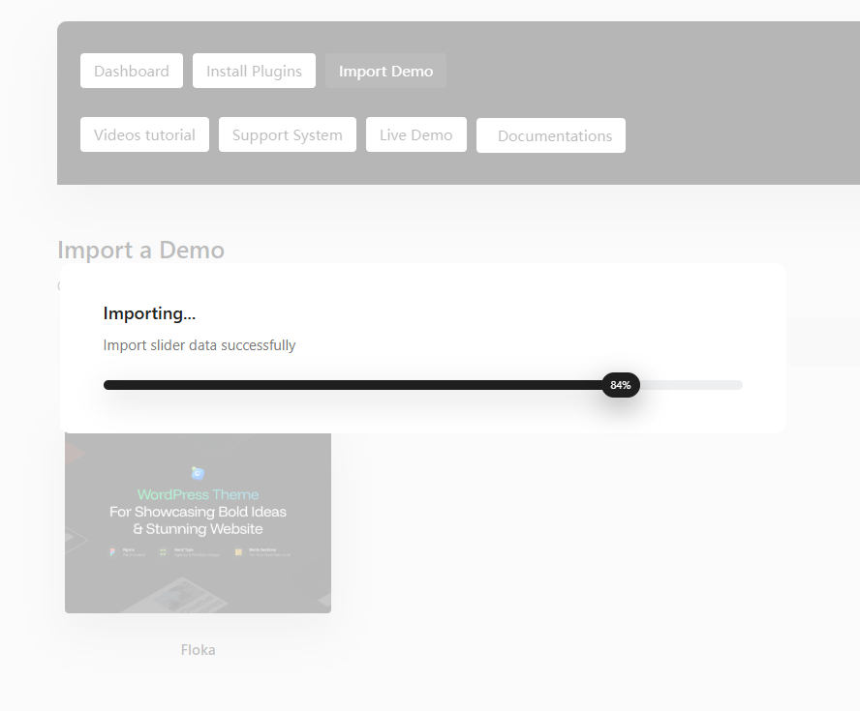Go to Support System

pyautogui.click(x=288, y=134)
